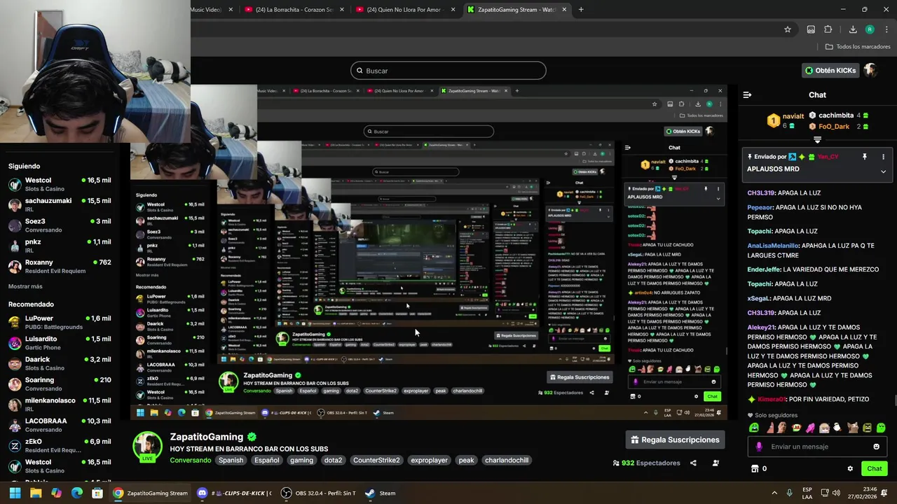Click chat username 'AnaLisaMelanillo'
The width and height of the screenshot is (897, 504).
tap(773, 246)
